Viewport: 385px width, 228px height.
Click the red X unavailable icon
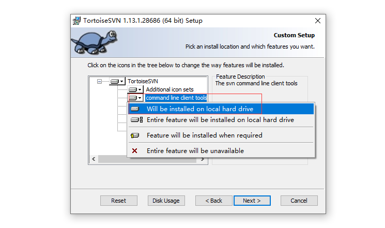(x=134, y=150)
